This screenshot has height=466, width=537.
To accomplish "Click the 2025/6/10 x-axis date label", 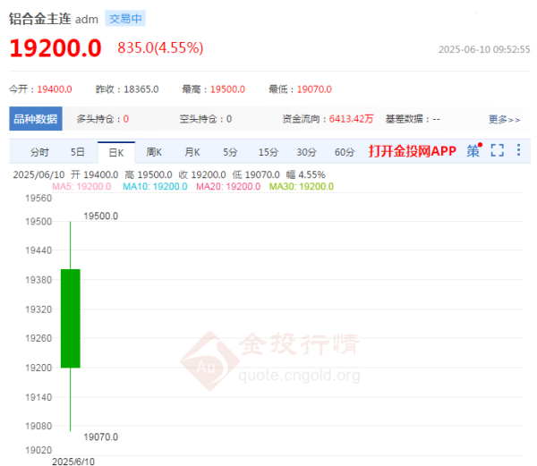I will [73, 462].
